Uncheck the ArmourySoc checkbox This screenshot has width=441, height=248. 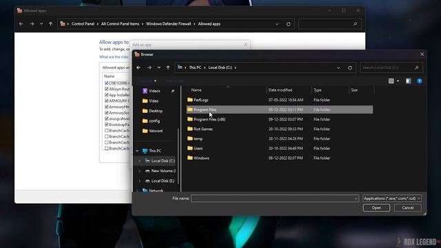click(106, 113)
